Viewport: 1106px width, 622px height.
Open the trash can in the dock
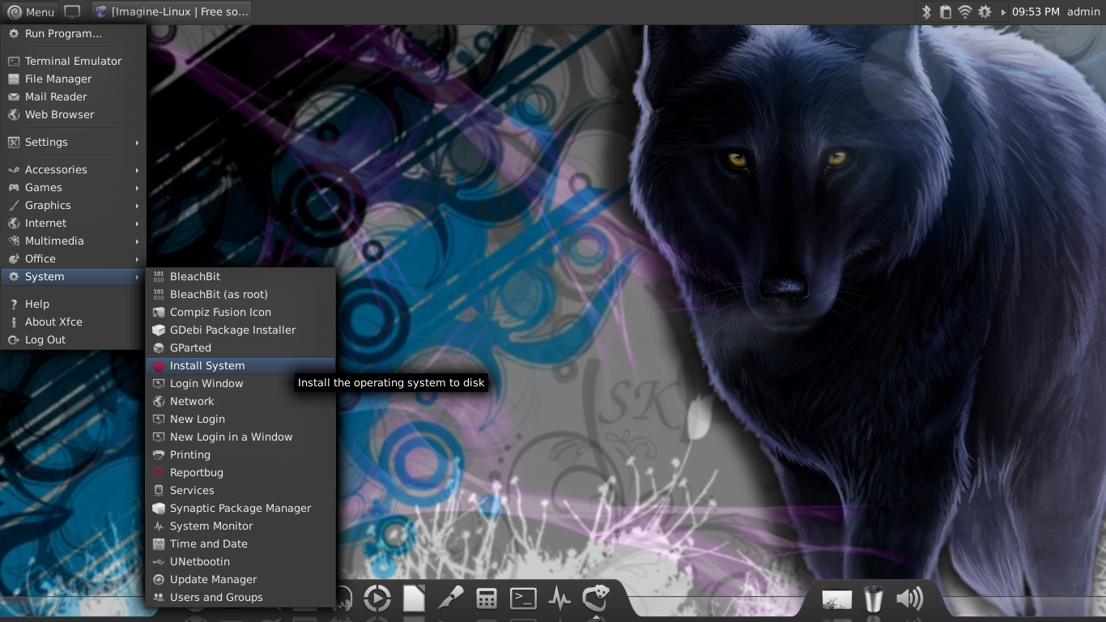[x=873, y=599]
